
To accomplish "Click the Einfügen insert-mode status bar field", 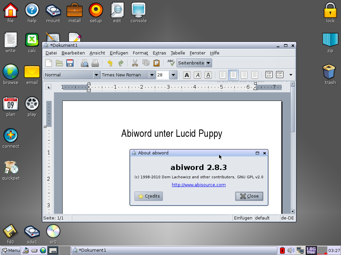I will tap(243, 218).
